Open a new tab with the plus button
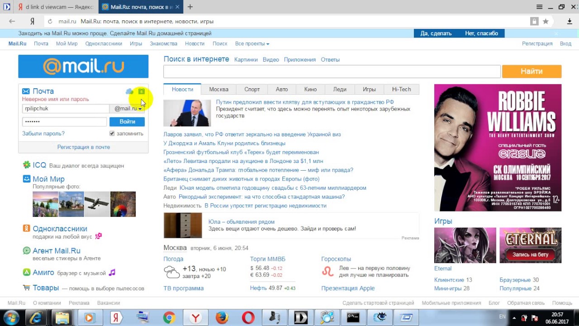Viewport: 579px width, 326px height. (190, 7)
